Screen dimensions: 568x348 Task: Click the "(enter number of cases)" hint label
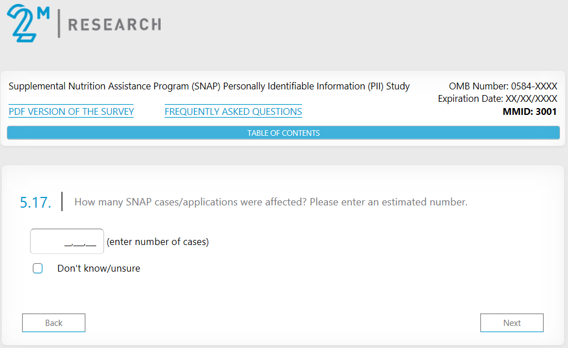[x=158, y=242]
